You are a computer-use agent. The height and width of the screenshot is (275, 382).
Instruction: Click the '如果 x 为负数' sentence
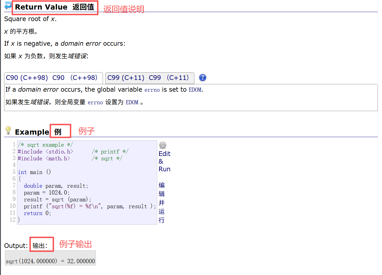[46, 56]
